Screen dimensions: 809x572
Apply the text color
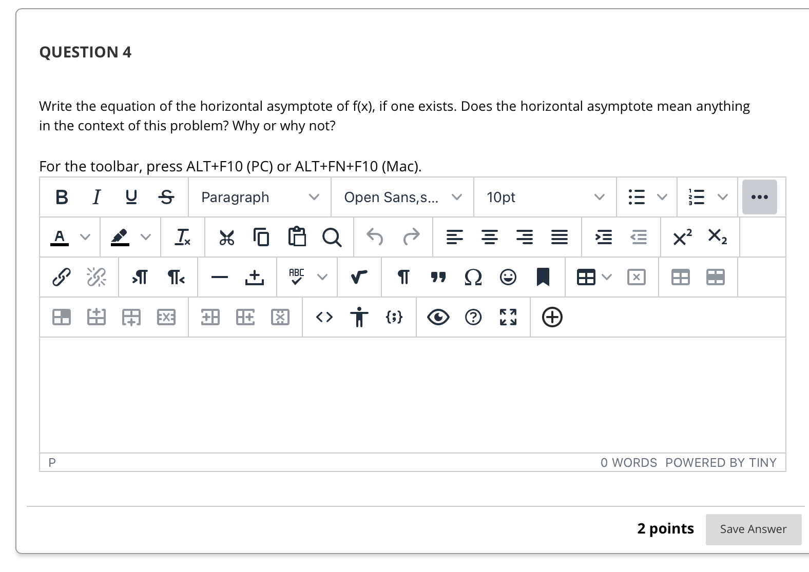pyautogui.click(x=60, y=237)
